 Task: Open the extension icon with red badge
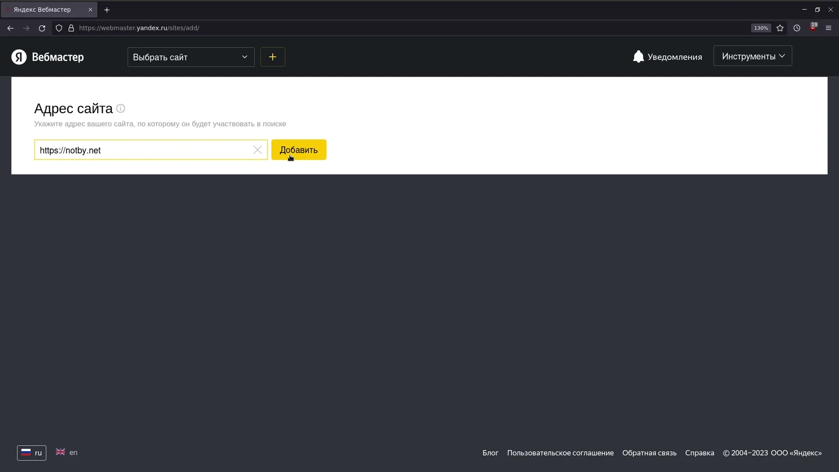(813, 28)
